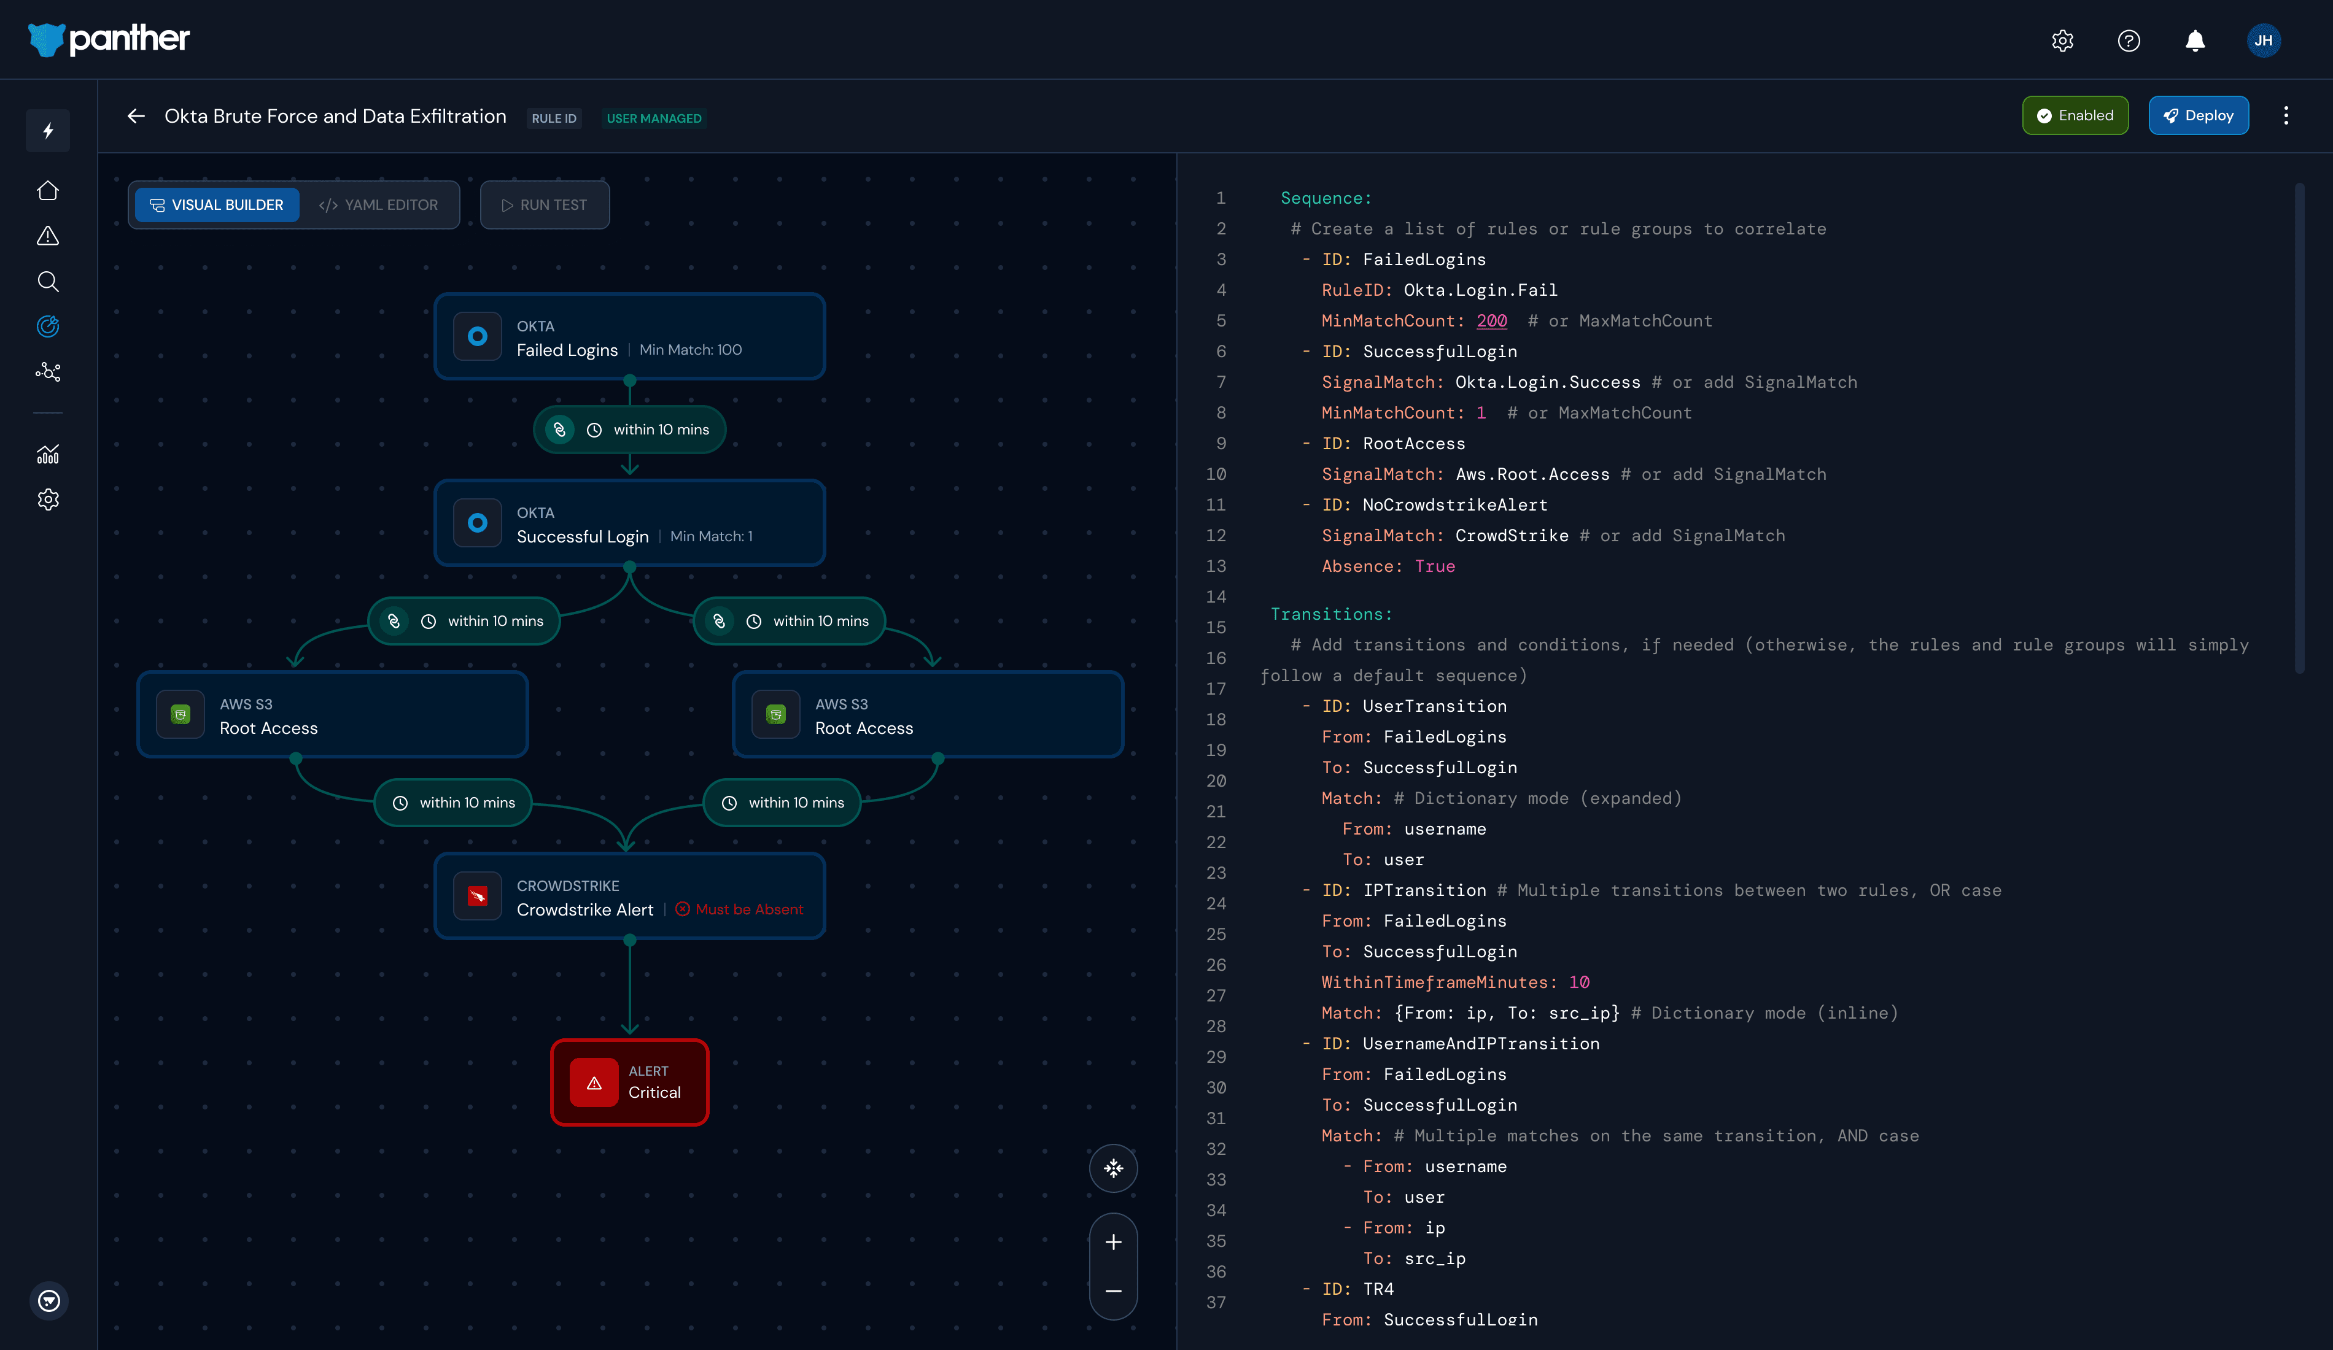The image size is (2333, 1350).
Task: Switch to the Visual Builder tab
Action: point(217,206)
